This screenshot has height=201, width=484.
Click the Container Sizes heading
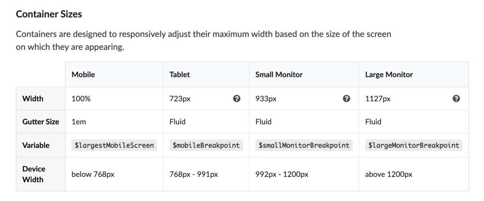click(x=49, y=14)
